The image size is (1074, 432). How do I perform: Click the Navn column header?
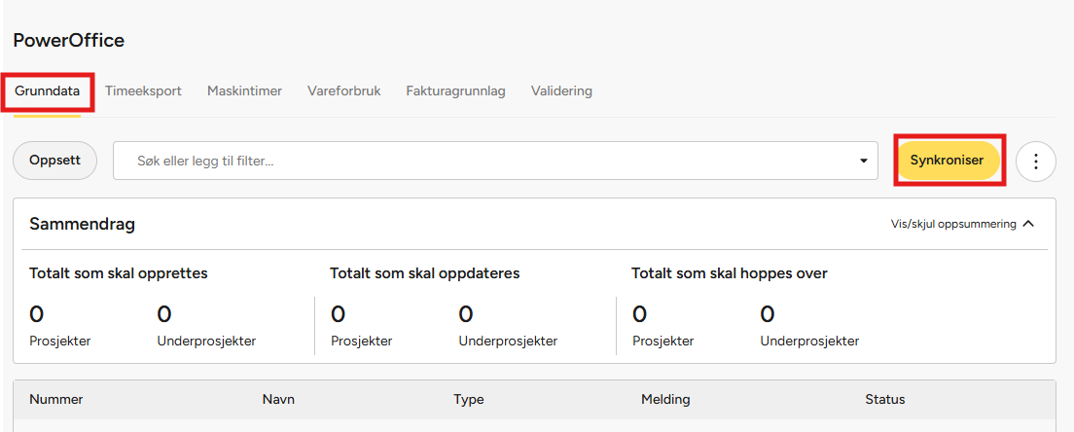click(278, 400)
